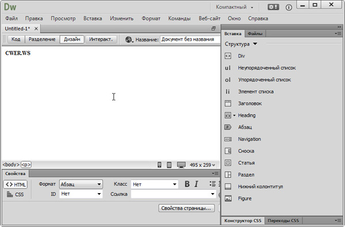Image resolution: width=345 pixels, height=227 pixels.
Task: Click the ordered list ol icon
Action: click(x=228, y=80)
